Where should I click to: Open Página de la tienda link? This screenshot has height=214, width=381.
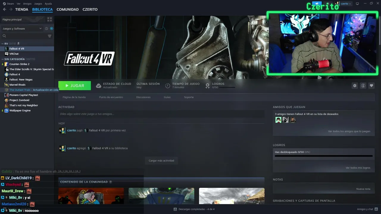coord(74,97)
